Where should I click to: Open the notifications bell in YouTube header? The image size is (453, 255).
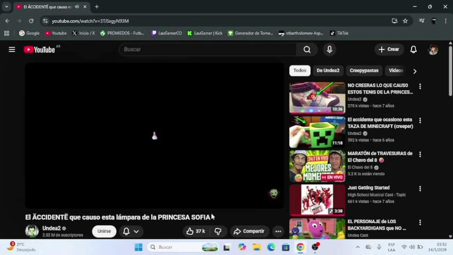[x=413, y=50]
